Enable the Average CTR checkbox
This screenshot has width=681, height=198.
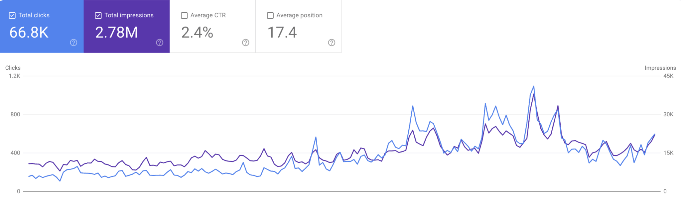[184, 15]
